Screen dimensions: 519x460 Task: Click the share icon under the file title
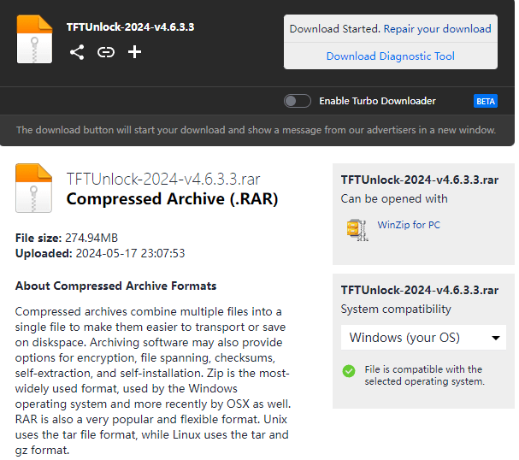[77, 52]
